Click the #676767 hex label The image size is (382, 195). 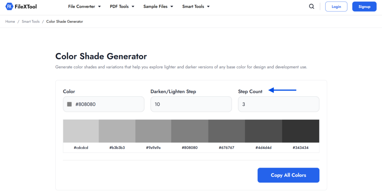pos(226,148)
